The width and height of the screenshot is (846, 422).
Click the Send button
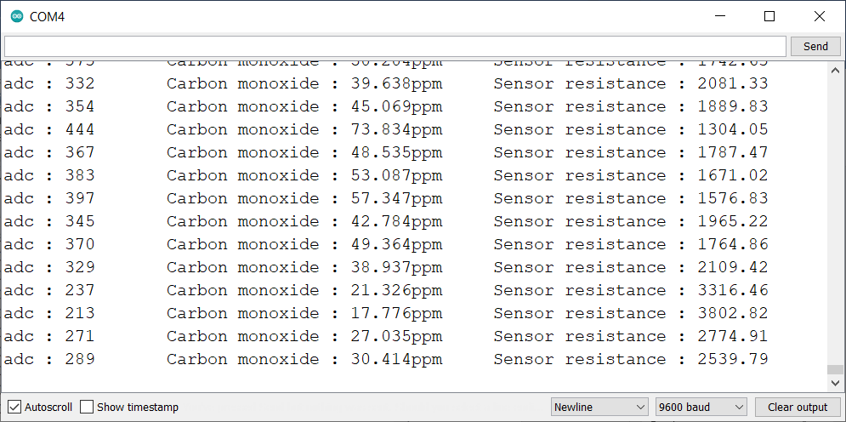pyautogui.click(x=815, y=47)
